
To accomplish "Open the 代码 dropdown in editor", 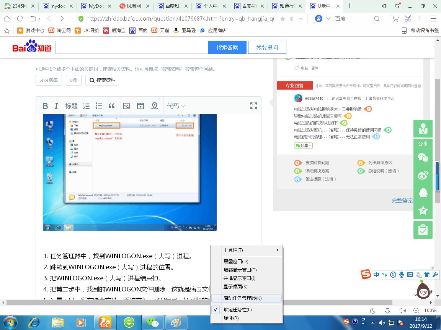I will point(176,106).
